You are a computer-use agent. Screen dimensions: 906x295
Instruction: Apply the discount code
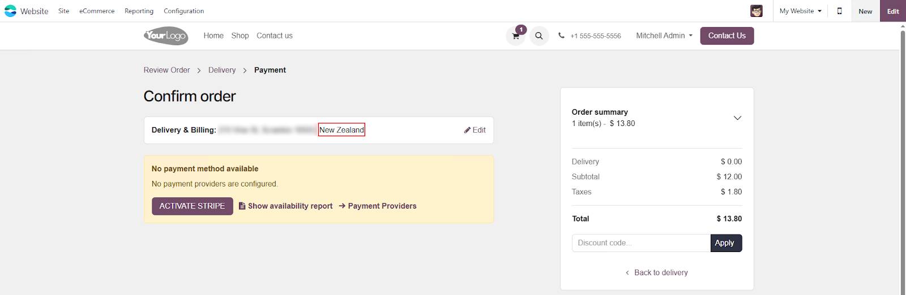click(726, 243)
